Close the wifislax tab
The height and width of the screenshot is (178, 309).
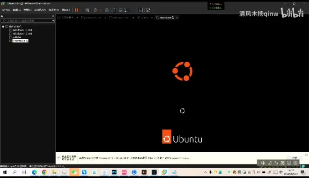click(x=152, y=18)
